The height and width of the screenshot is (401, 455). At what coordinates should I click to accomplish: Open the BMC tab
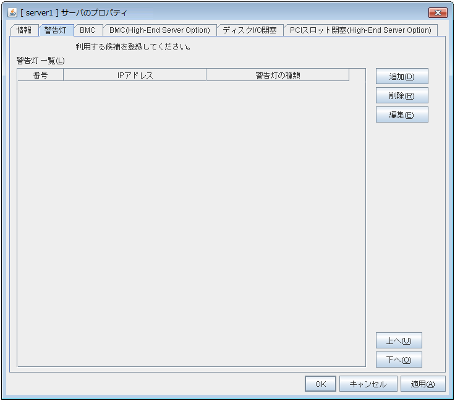88,30
